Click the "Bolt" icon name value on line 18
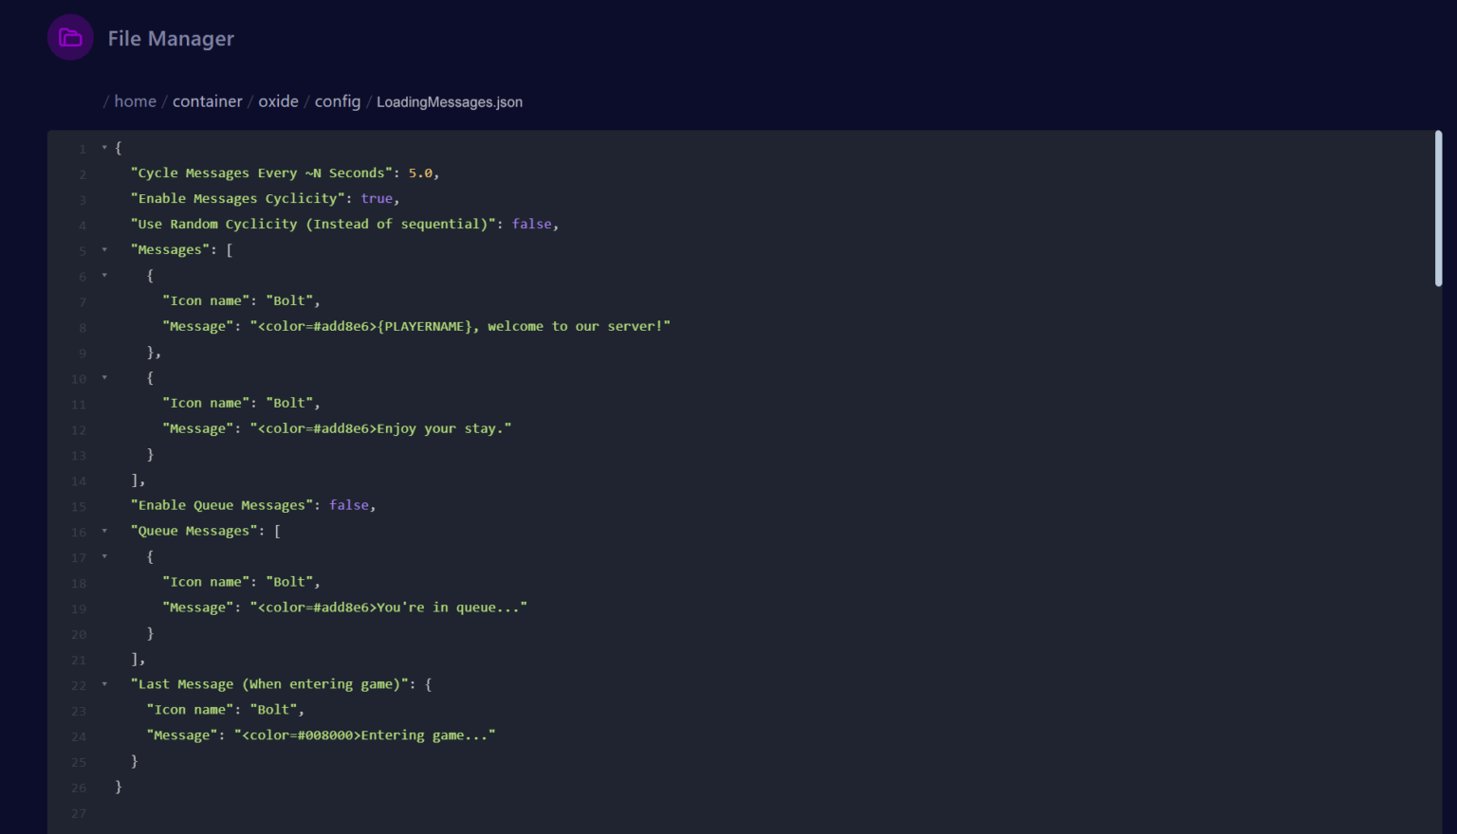1457x834 pixels. [289, 582]
